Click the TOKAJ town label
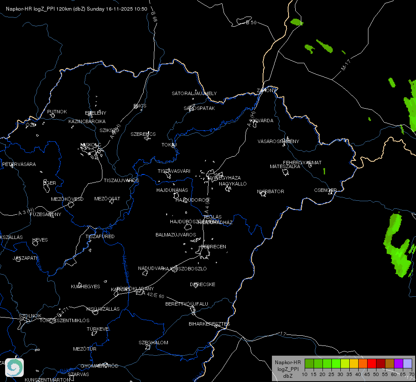 coord(169,145)
